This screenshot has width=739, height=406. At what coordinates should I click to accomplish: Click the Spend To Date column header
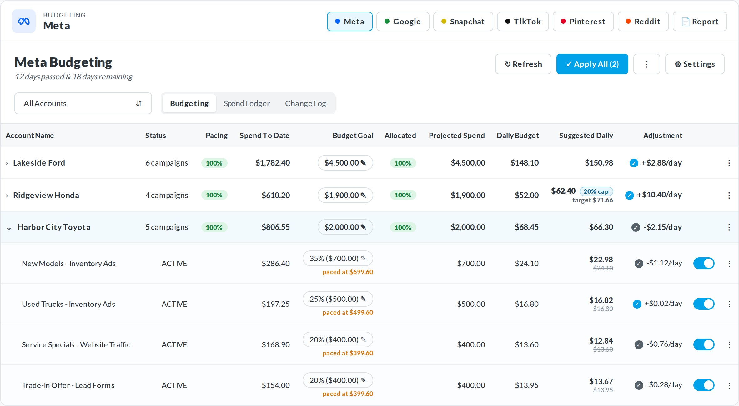(264, 136)
